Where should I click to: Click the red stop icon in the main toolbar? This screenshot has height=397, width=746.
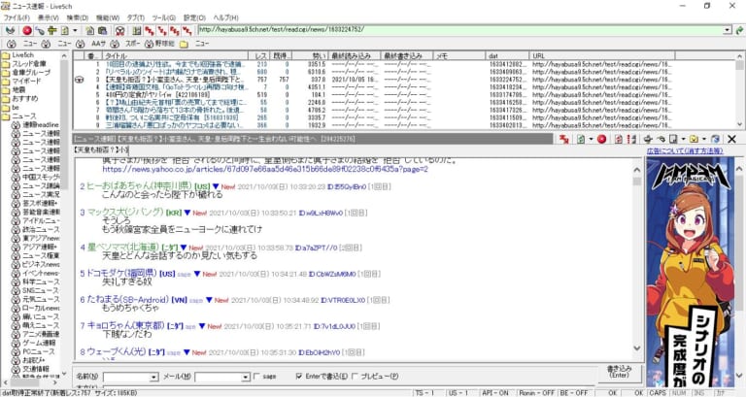tap(26, 31)
